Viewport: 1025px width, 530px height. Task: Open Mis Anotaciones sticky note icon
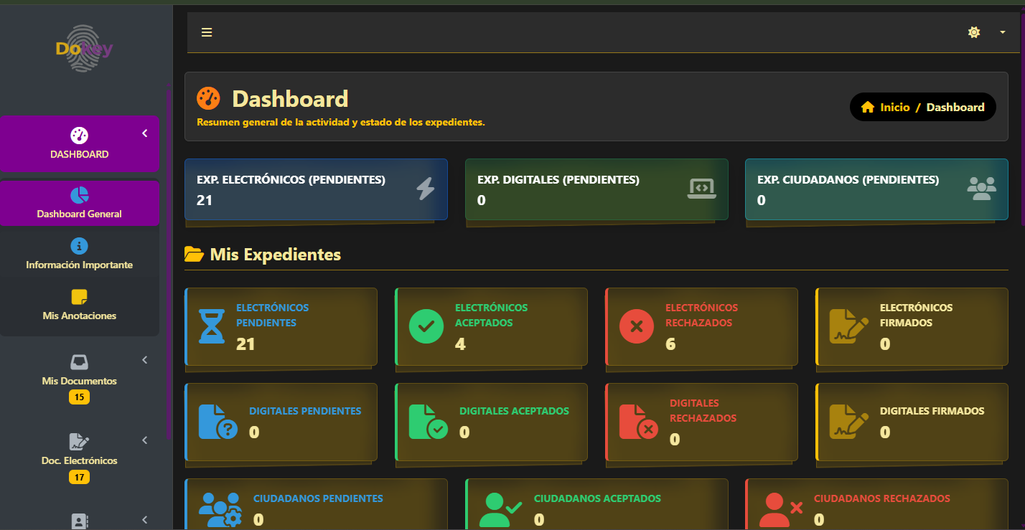coord(79,297)
